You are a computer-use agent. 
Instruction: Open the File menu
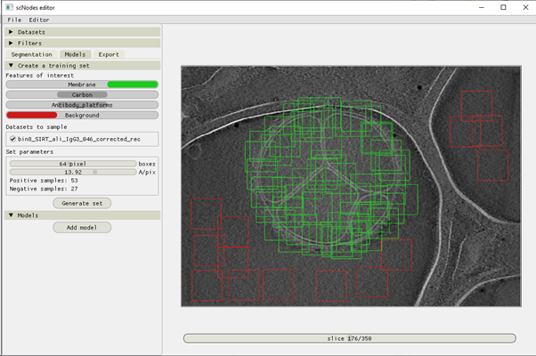point(14,20)
